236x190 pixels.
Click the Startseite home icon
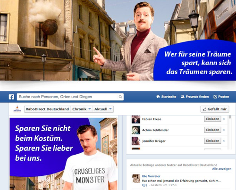[158, 97]
